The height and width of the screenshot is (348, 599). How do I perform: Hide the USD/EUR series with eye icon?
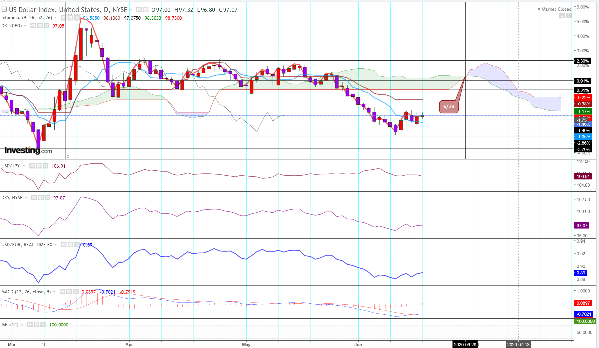(64, 245)
